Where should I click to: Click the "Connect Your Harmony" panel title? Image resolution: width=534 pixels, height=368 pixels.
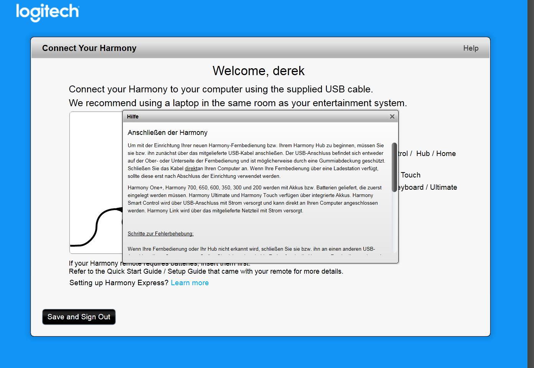(89, 48)
